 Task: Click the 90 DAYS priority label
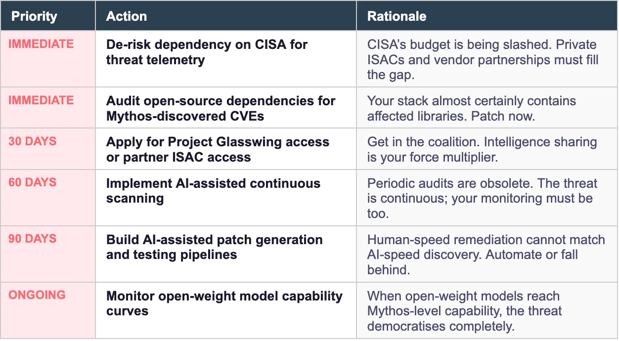tap(33, 239)
